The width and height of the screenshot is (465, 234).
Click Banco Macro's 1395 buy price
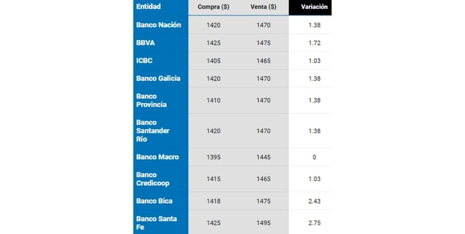pyautogui.click(x=213, y=157)
